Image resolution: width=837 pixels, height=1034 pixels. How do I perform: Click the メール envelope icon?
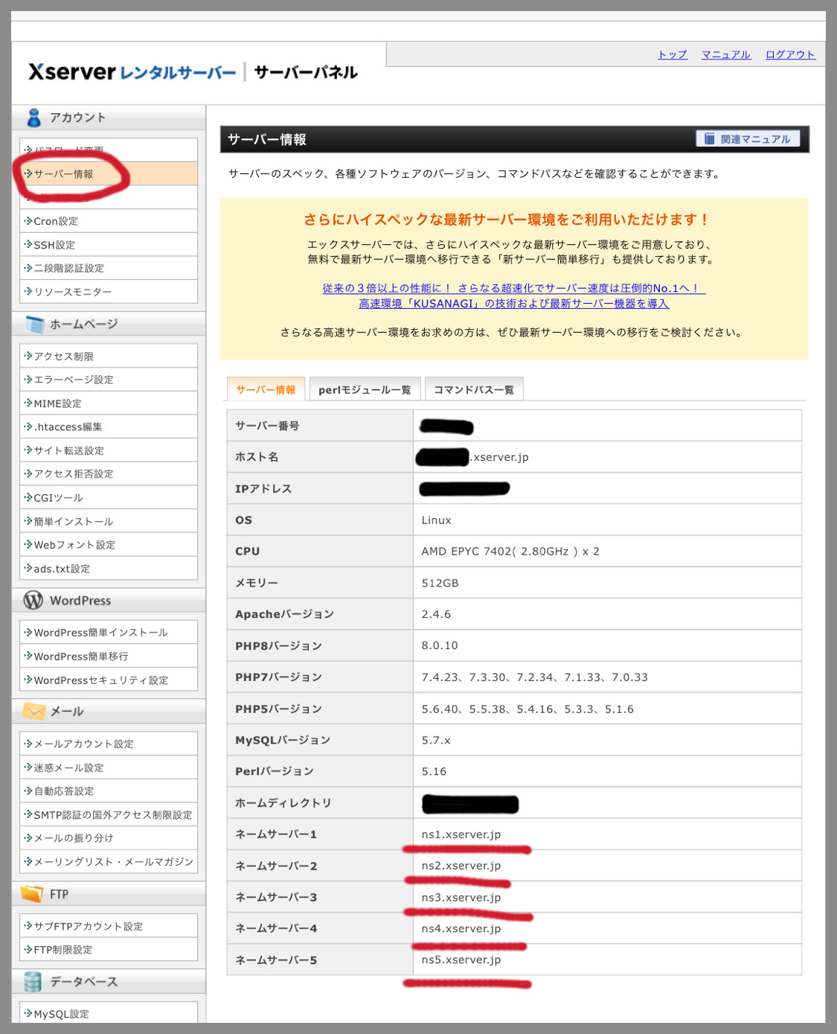34,711
